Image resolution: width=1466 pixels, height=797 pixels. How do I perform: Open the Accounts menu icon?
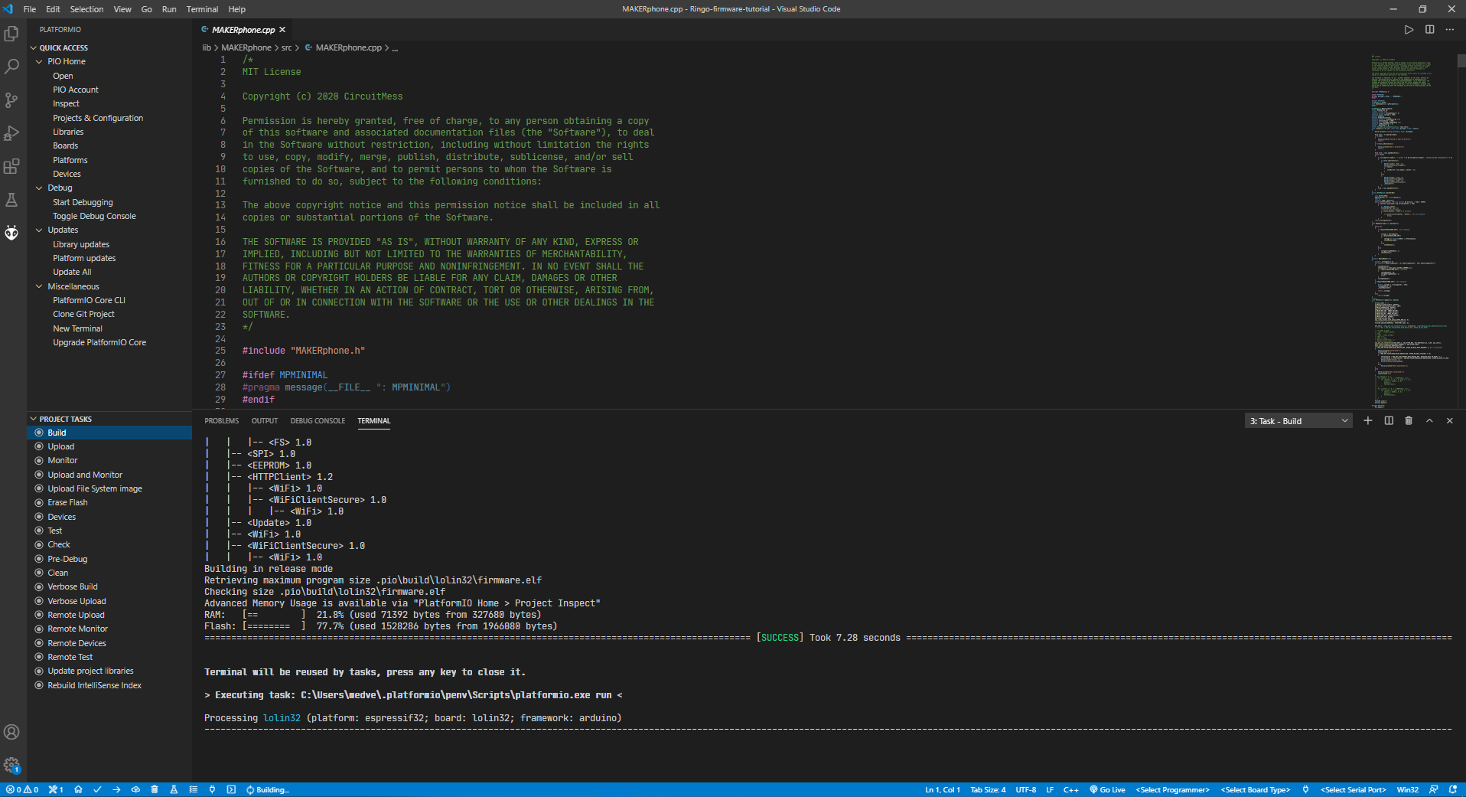point(11,732)
